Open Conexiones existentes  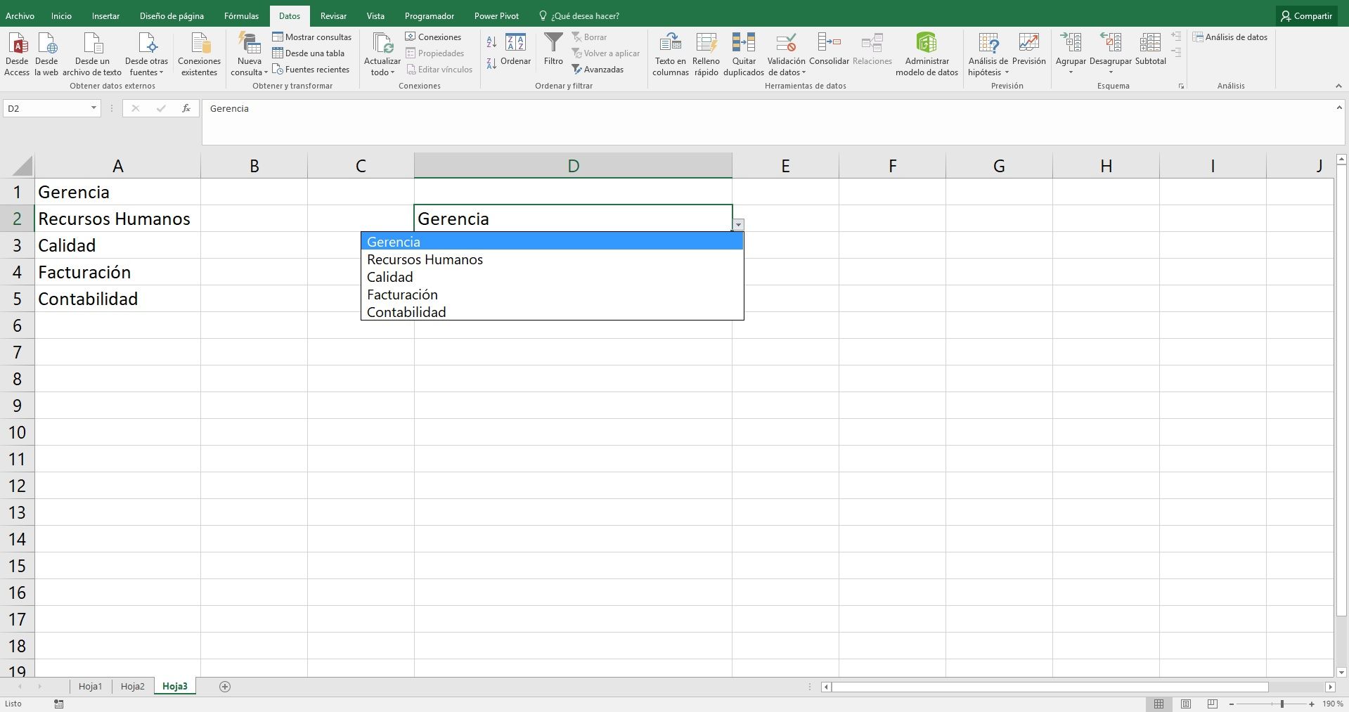199,53
